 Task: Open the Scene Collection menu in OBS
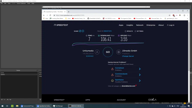pos(21,3)
